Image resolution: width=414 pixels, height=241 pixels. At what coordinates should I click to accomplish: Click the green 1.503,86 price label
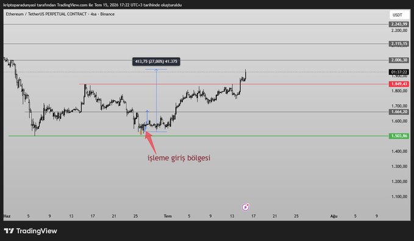(399, 136)
